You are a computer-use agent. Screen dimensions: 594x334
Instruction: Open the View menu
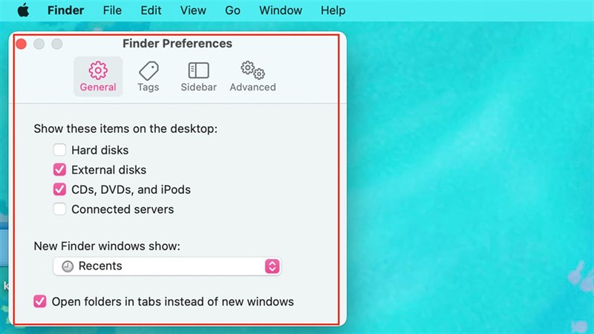[193, 10]
